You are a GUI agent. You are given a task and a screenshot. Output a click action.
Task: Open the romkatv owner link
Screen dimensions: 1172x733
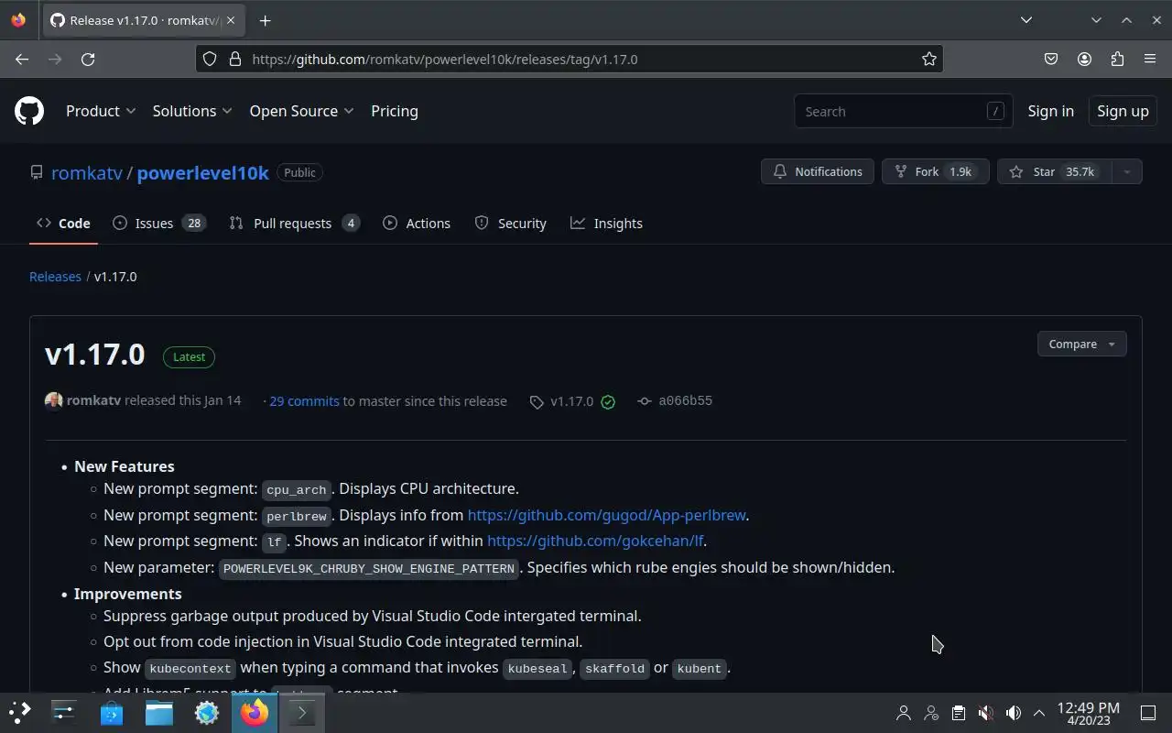coord(87,172)
